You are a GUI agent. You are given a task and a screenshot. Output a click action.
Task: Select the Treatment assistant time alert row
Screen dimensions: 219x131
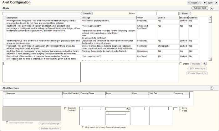(100, 32)
